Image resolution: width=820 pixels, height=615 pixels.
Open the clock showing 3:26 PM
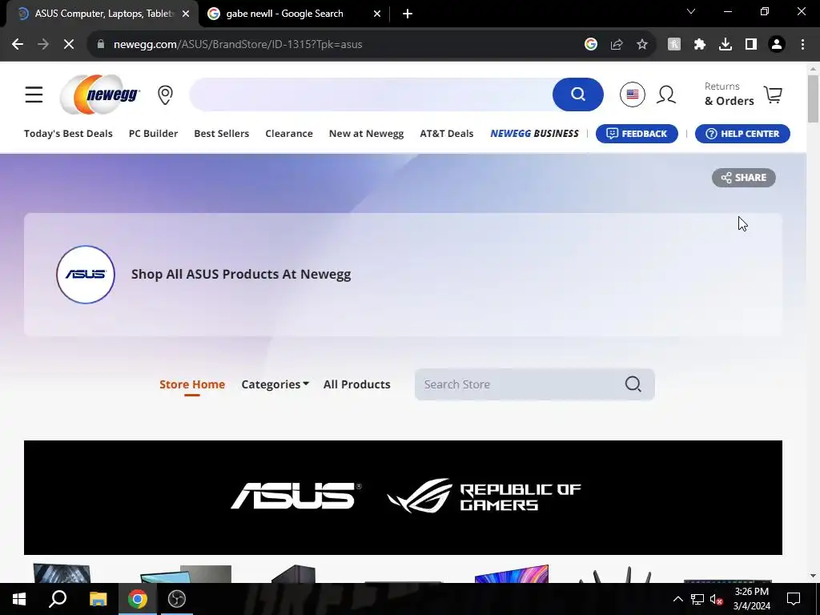[752, 599]
